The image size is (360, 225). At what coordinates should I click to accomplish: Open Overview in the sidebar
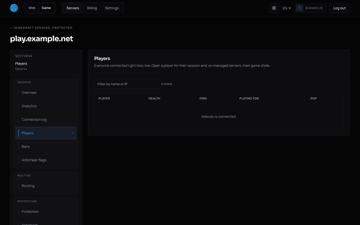pos(46,93)
